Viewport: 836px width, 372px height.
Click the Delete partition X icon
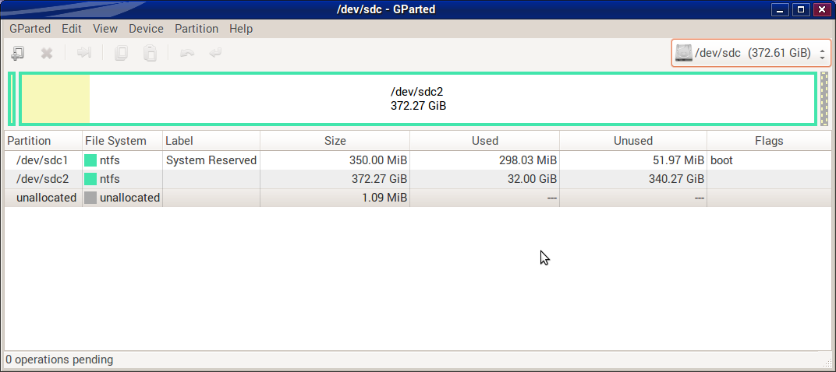click(47, 53)
